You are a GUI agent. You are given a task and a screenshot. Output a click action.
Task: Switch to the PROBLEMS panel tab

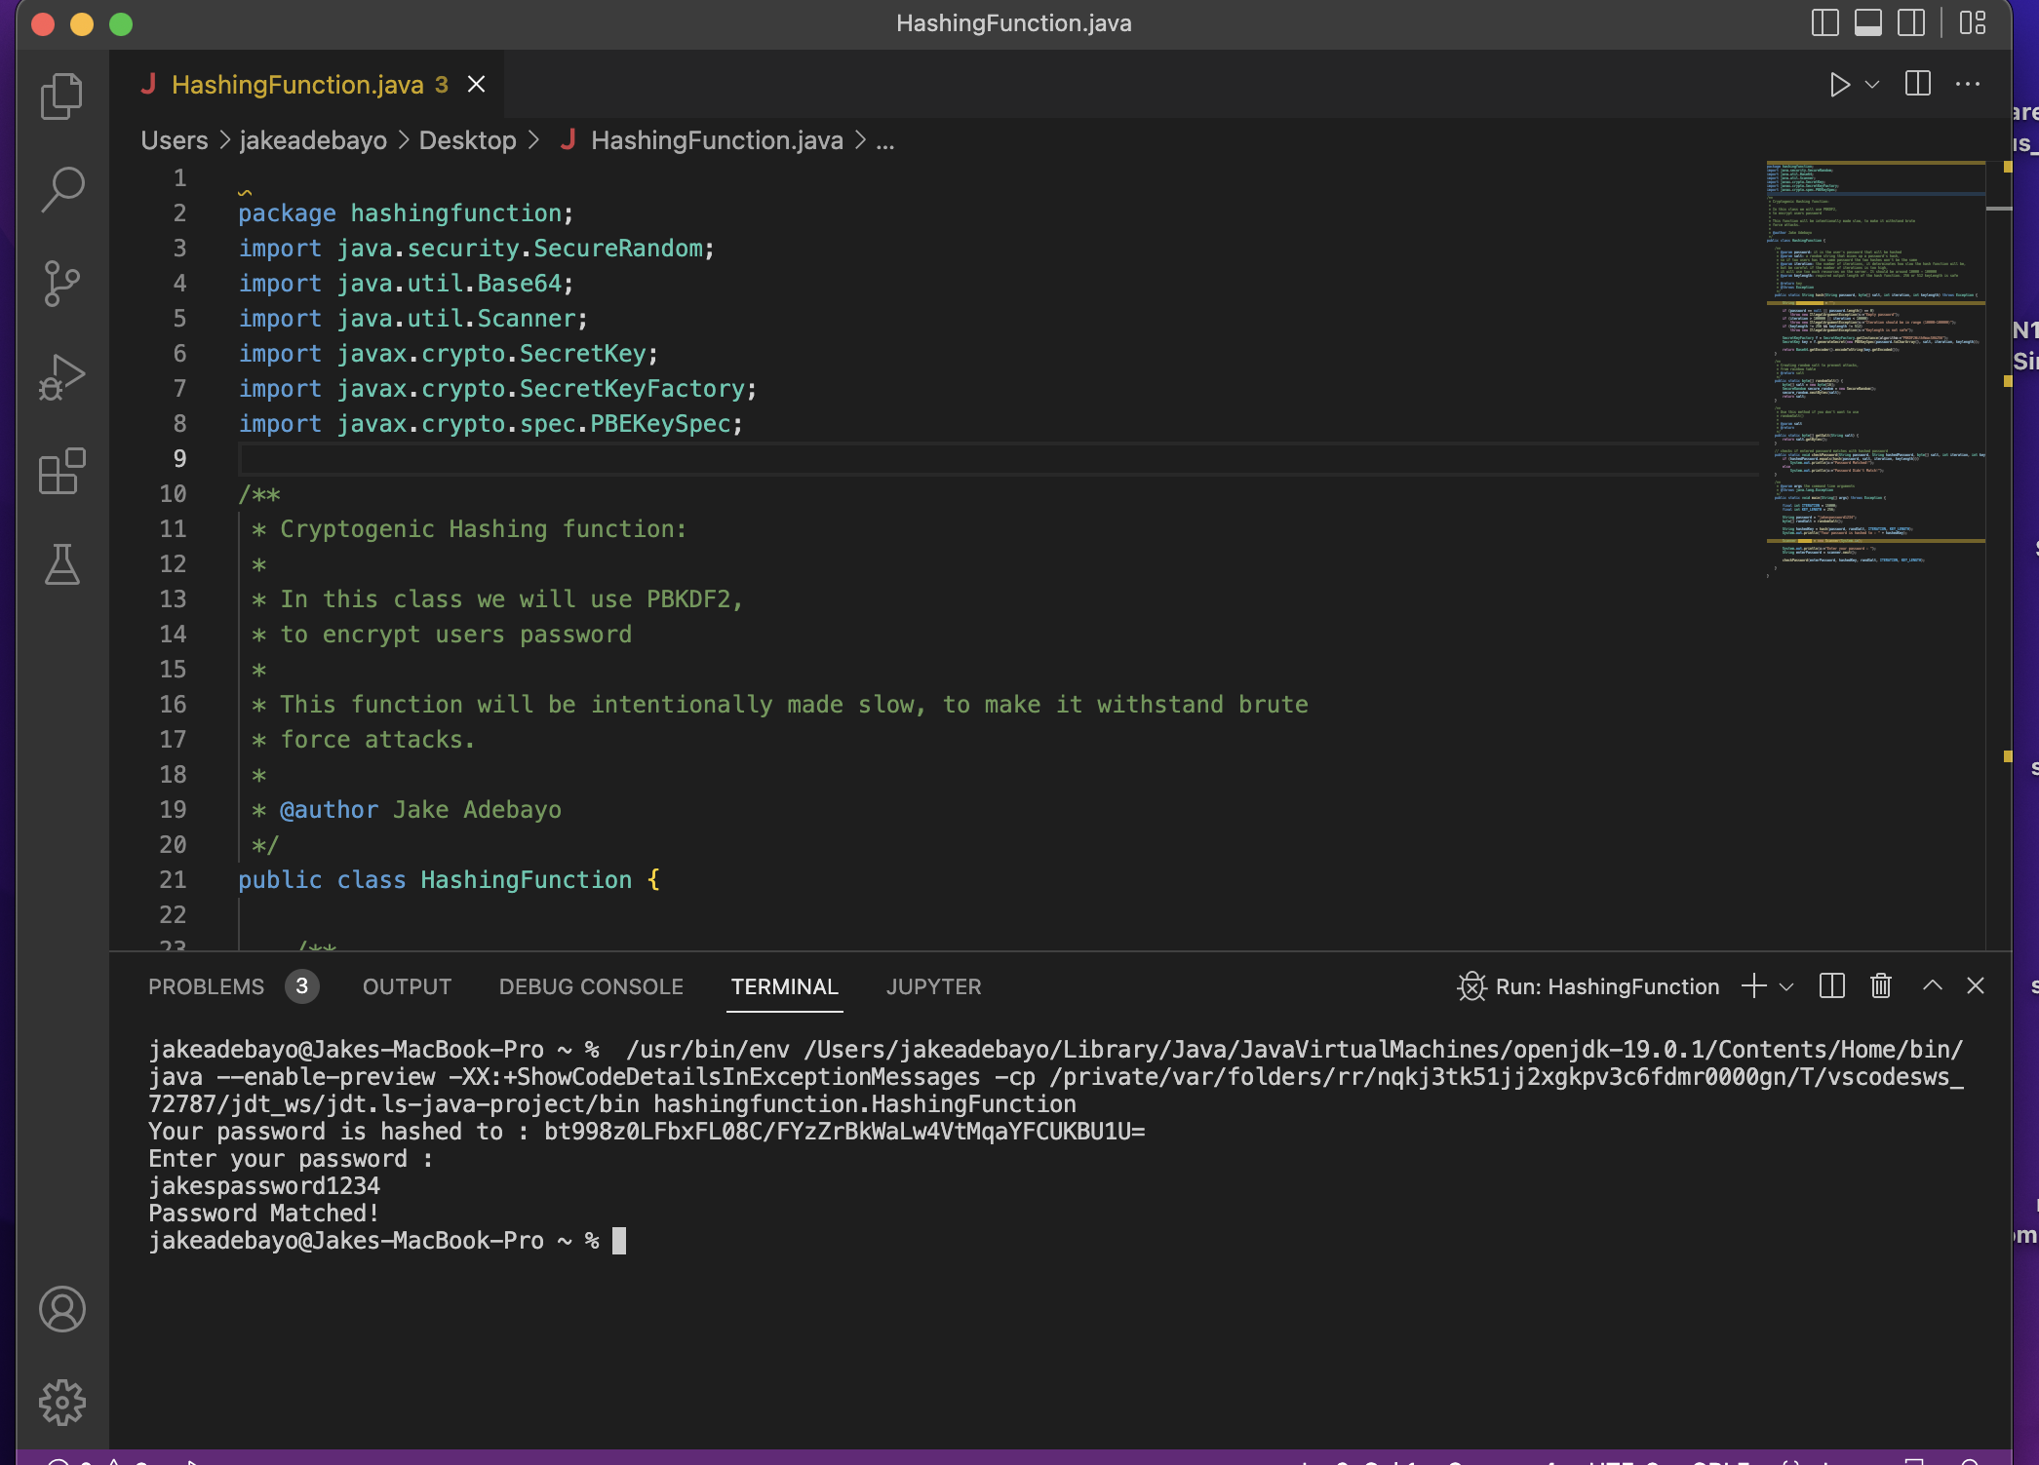[x=206, y=986]
